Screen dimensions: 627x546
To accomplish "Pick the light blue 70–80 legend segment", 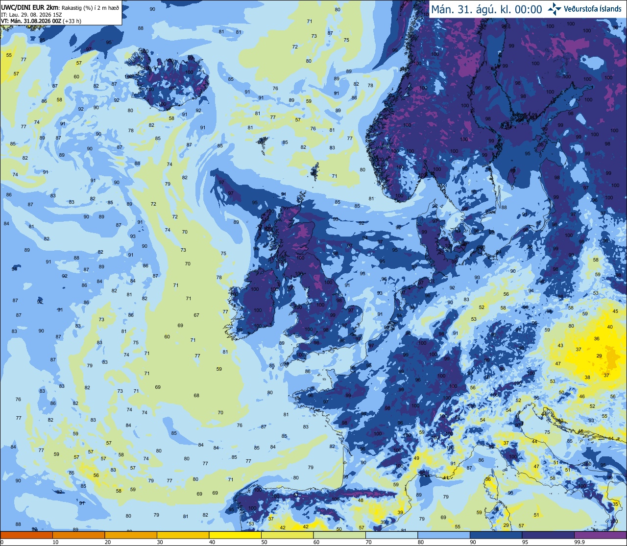I will point(391,535).
